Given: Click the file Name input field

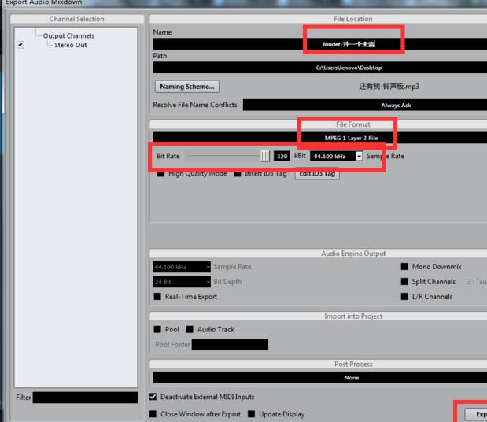Looking at the screenshot, I should pyautogui.click(x=319, y=44).
